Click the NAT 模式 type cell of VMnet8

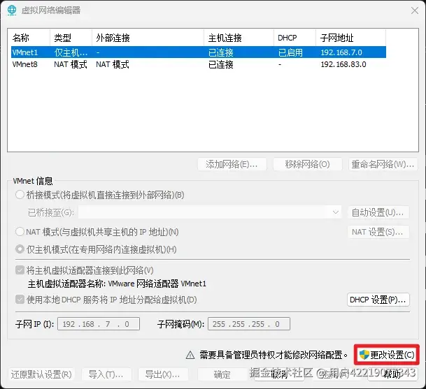pyautogui.click(x=71, y=64)
